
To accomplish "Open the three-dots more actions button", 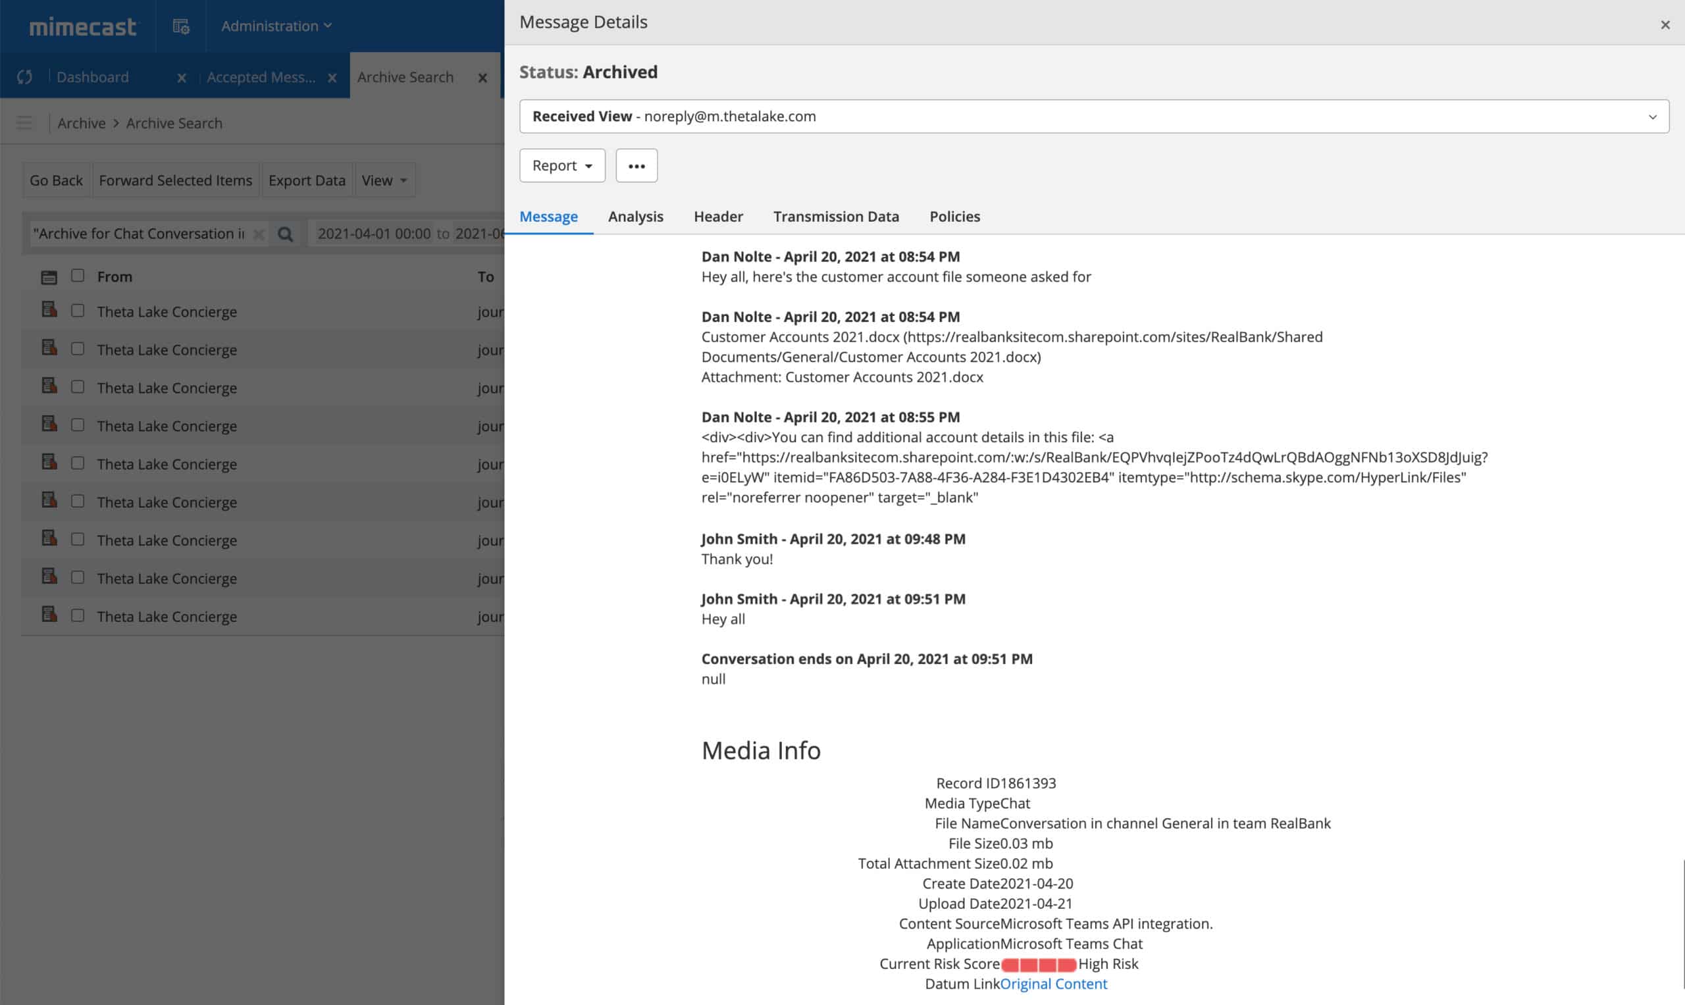I will (x=636, y=165).
